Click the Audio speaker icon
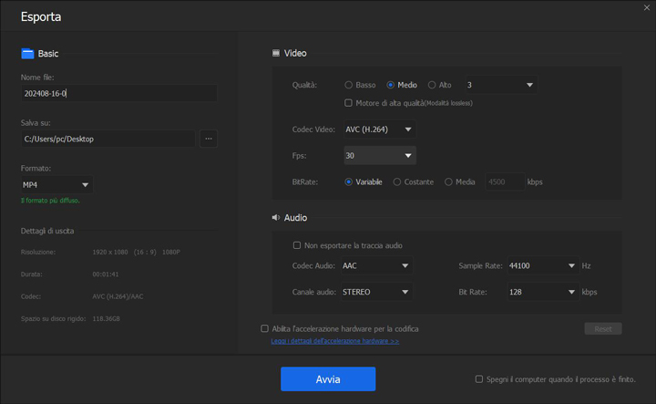 click(276, 218)
